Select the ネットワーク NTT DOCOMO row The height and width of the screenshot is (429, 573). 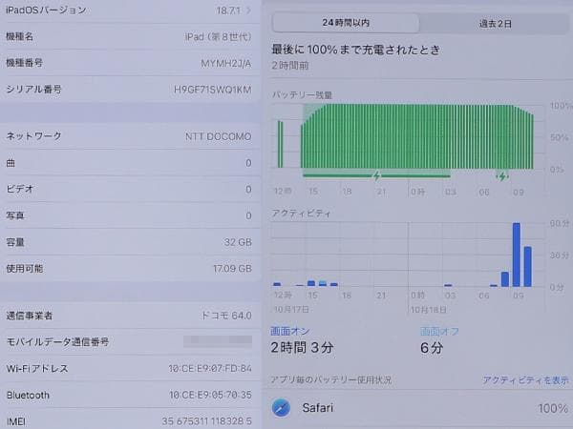click(x=129, y=136)
